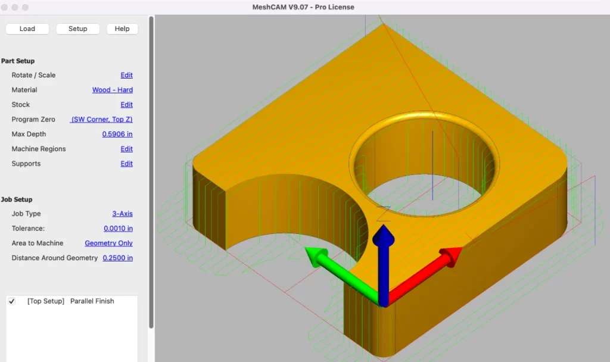Edit the Rotate / Scale settings
610x362 pixels.
(126, 75)
